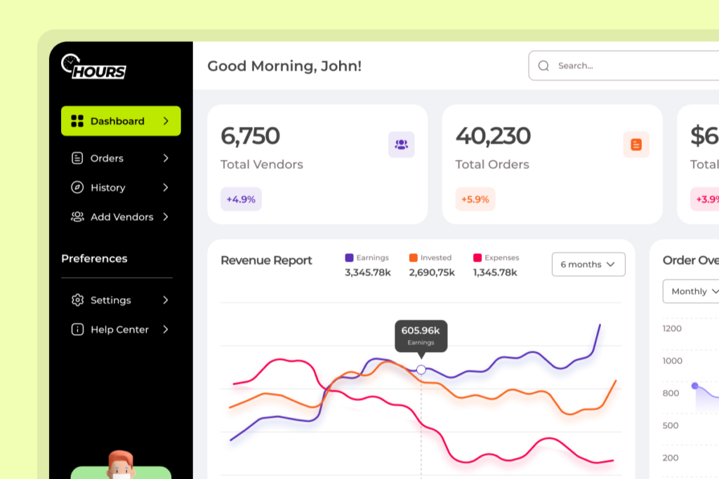Click the +4.9% vendors growth badge
719x479 pixels.
click(241, 199)
